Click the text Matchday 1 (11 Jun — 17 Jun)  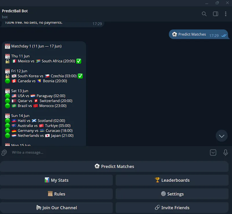[37, 46]
